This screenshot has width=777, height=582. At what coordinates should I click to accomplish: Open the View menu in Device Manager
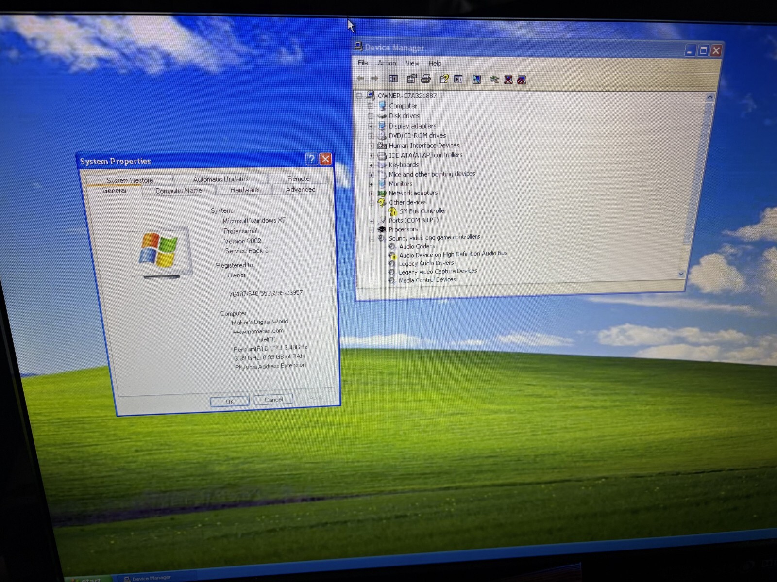point(412,63)
